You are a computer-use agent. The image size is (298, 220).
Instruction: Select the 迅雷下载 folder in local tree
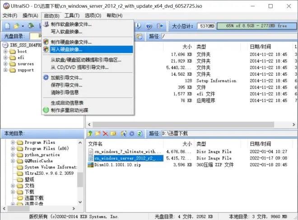(x=34, y=198)
